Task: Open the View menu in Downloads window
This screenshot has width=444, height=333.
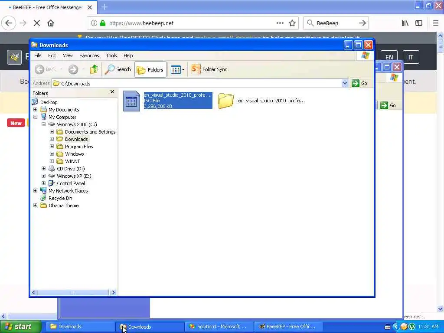Action: (68, 55)
